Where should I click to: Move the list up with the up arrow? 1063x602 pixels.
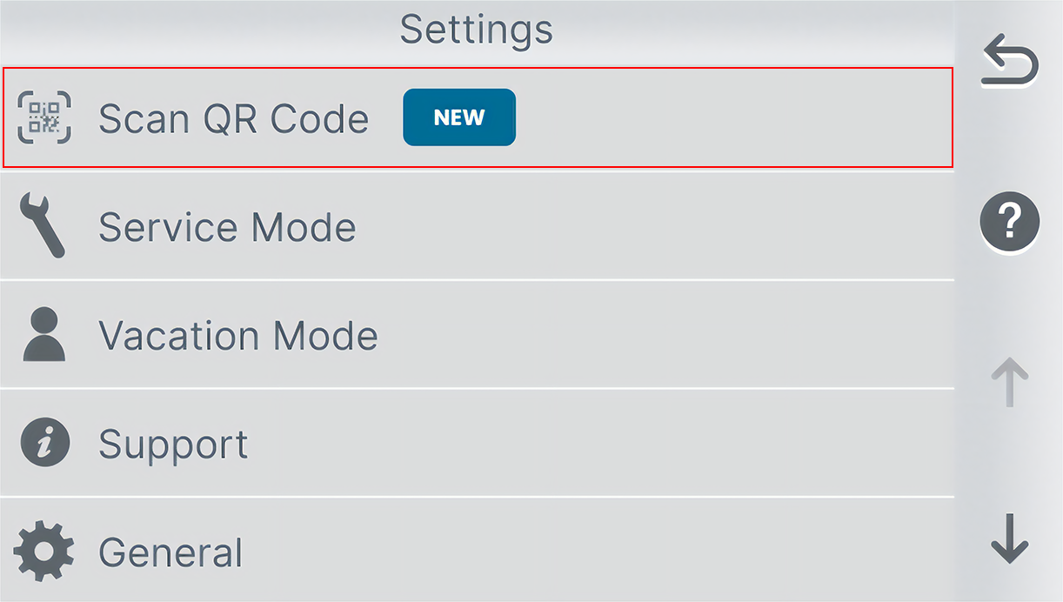[1010, 381]
